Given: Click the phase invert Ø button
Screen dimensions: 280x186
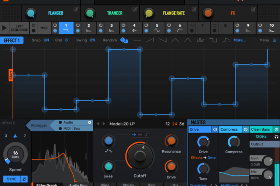Looking at the screenshot, I should click(24, 179).
